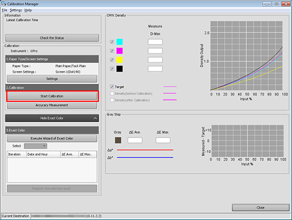Screen dimensions: 292x220
Task: Open the Select dropdown under Exact Color
Action: point(36,146)
